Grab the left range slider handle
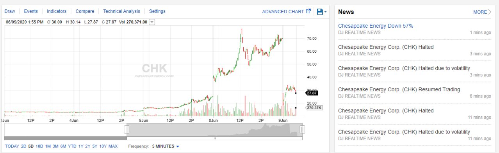This screenshot has height=153, width=499. pos(126,130)
